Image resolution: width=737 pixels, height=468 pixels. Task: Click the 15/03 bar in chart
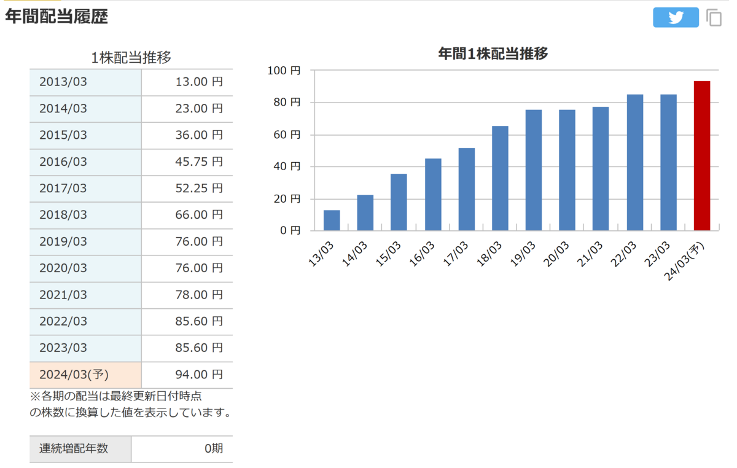[x=399, y=202]
